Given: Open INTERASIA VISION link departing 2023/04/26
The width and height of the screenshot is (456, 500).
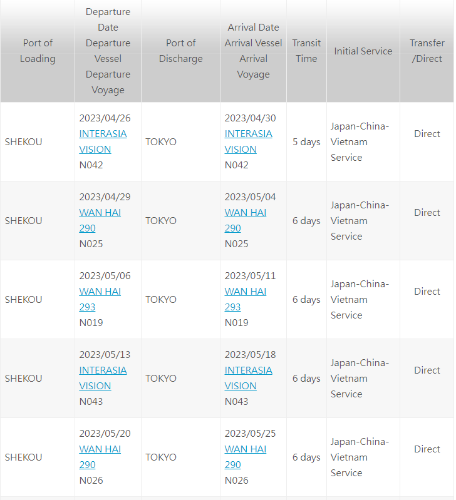Looking at the screenshot, I should 103,141.
